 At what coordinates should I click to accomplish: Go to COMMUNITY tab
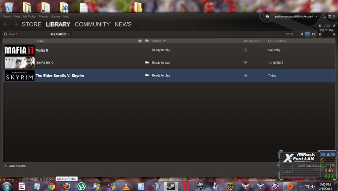tap(92, 24)
